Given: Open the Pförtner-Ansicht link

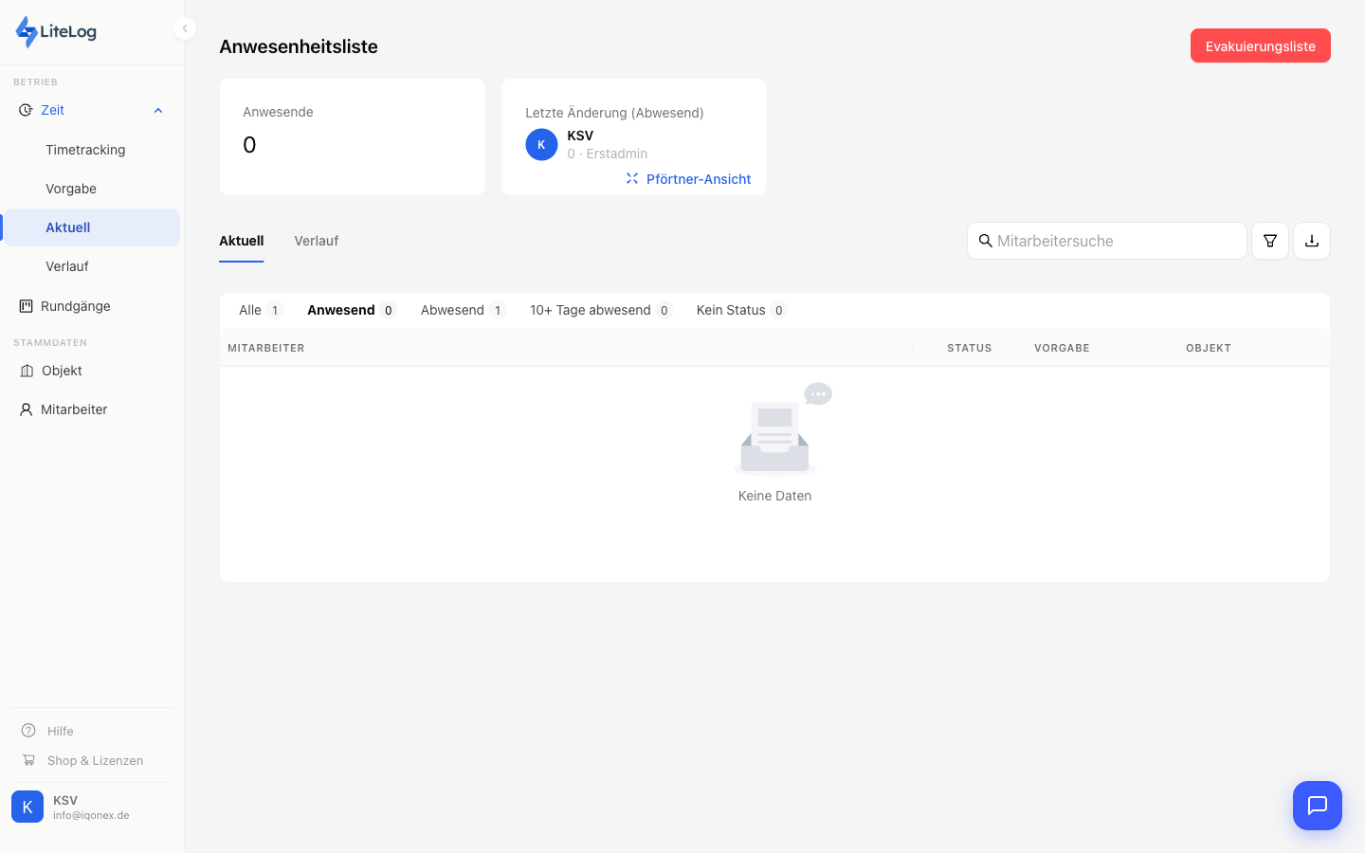Looking at the screenshot, I should [698, 179].
